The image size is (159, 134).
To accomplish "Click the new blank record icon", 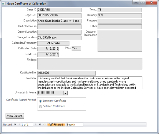I will [x=44, y=125].
